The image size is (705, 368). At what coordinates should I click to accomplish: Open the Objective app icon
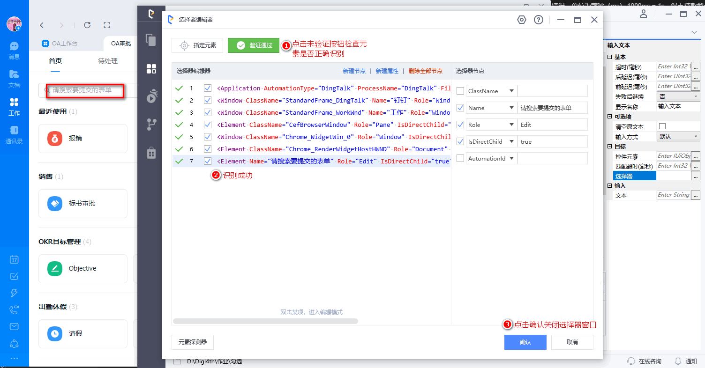click(x=55, y=269)
